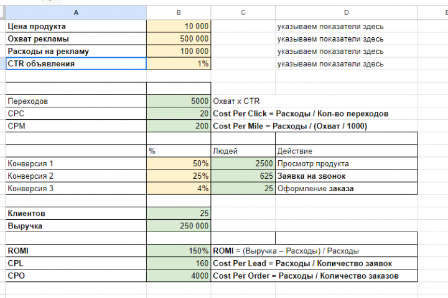Select the 'Просмотр продукта' cell

tap(347, 163)
